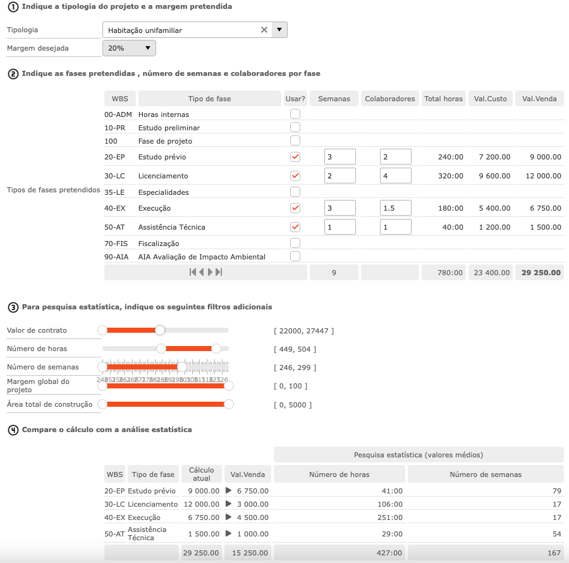Apply statistical value arrow for Licenciamento row

point(228,504)
